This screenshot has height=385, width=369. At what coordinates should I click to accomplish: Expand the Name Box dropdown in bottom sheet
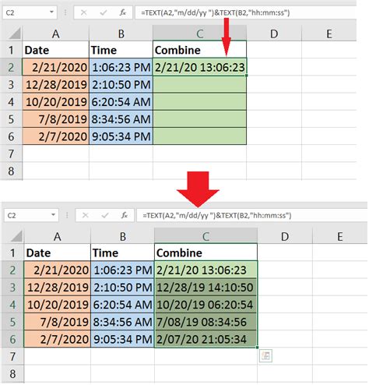[53, 215]
